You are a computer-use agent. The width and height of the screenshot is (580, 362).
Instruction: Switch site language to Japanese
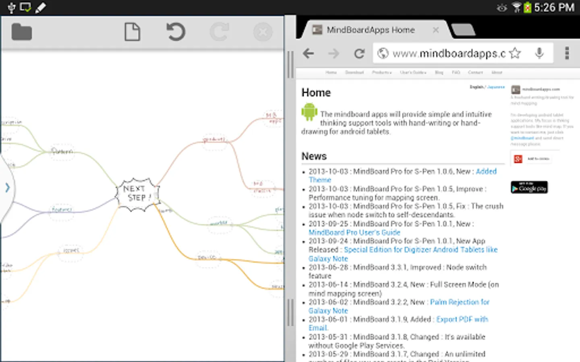point(496,87)
